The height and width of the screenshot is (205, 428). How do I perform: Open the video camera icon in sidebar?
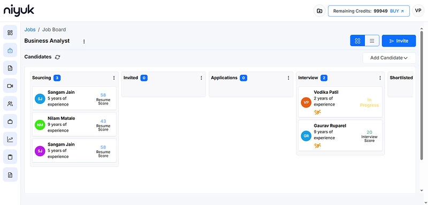(x=10, y=86)
